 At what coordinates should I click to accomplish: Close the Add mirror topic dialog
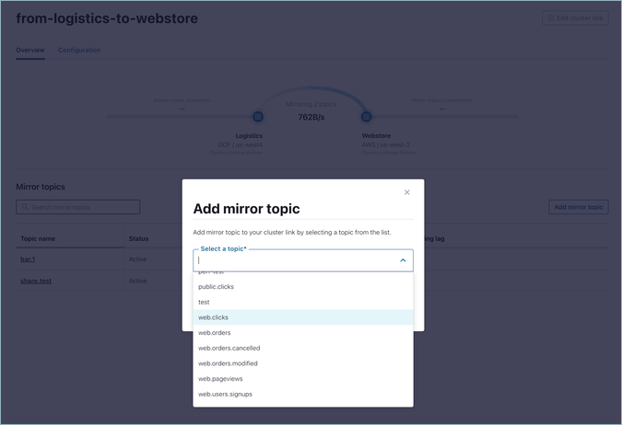click(407, 192)
